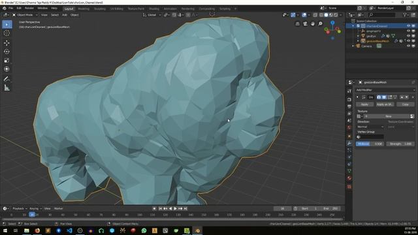Screen dimensions: 418x235
Task: Collapse the charLionCleaned collection tree
Action: pyautogui.click(x=353, y=26)
